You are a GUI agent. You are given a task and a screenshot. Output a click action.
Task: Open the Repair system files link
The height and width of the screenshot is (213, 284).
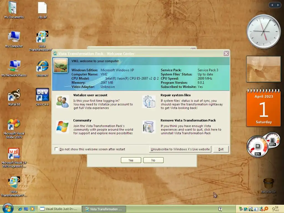tap(176, 95)
